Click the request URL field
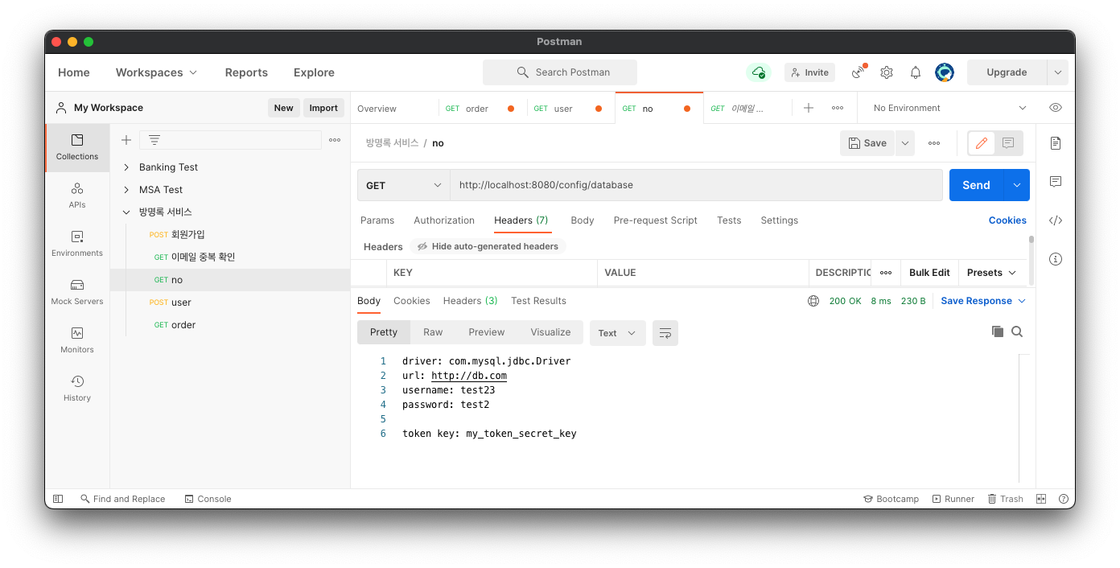 [696, 185]
